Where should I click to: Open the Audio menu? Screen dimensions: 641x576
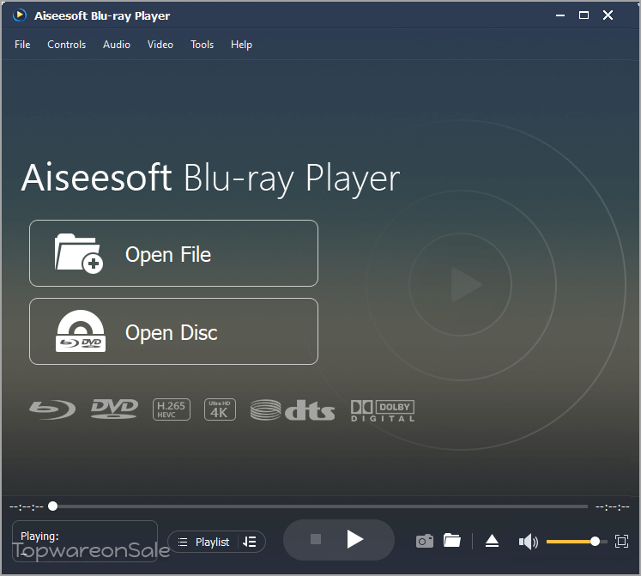coord(117,44)
